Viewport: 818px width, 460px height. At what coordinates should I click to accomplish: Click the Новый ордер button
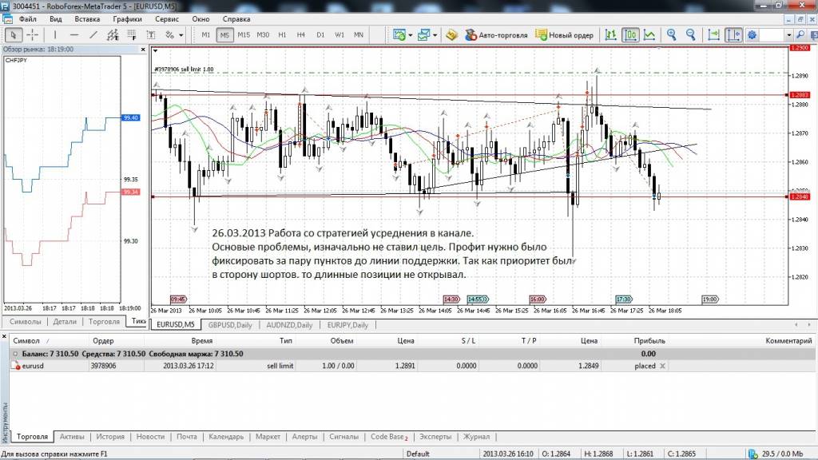click(565, 35)
